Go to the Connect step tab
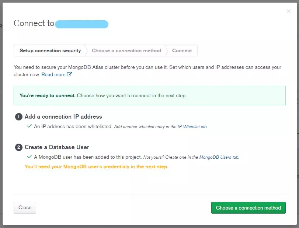The height and width of the screenshot is (228, 299). (182, 50)
